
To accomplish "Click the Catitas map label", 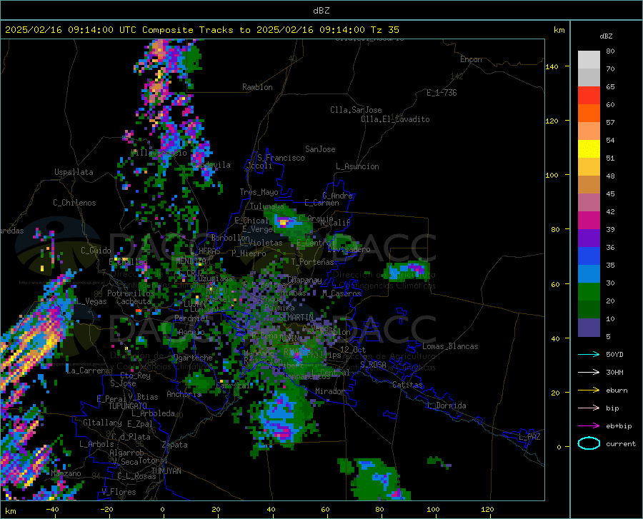I will (x=407, y=385).
